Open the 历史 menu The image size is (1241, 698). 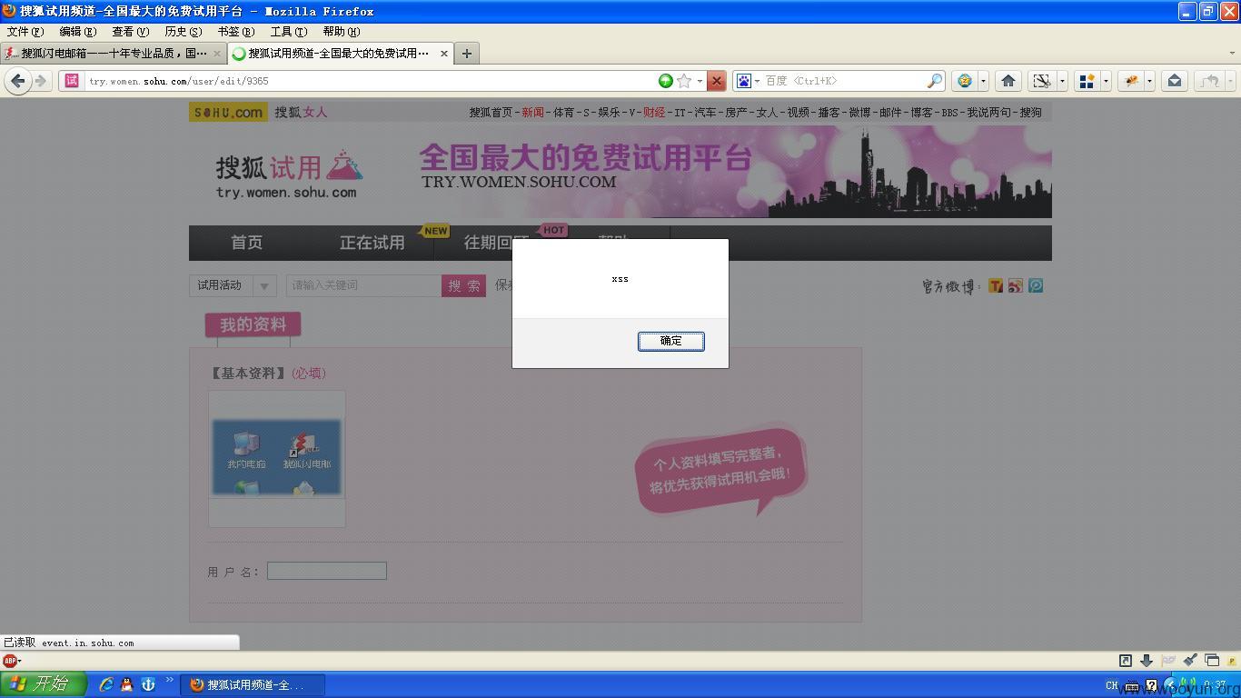pyautogui.click(x=183, y=31)
